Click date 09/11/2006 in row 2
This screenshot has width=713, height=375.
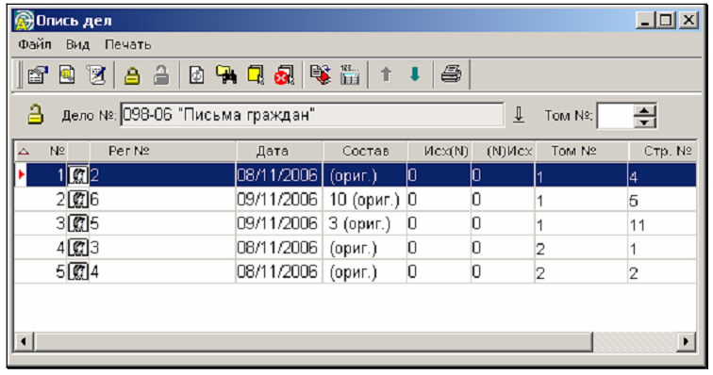pos(279,200)
